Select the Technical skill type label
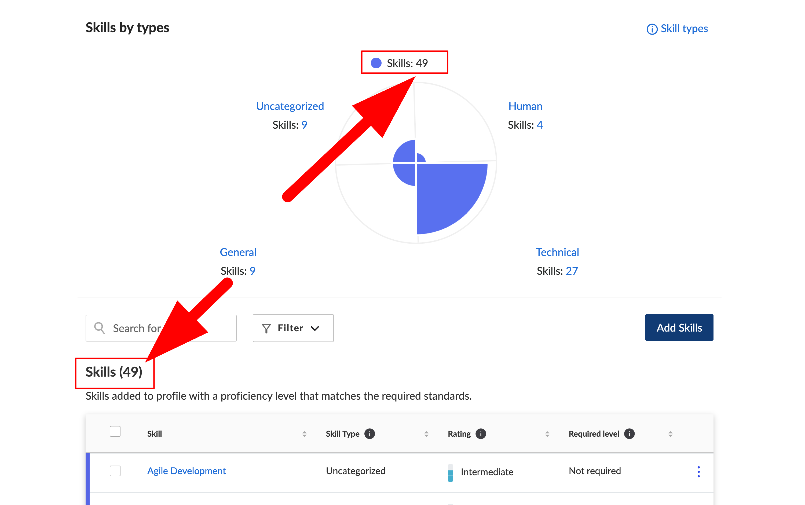The image size is (805, 505). pos(557,252)
